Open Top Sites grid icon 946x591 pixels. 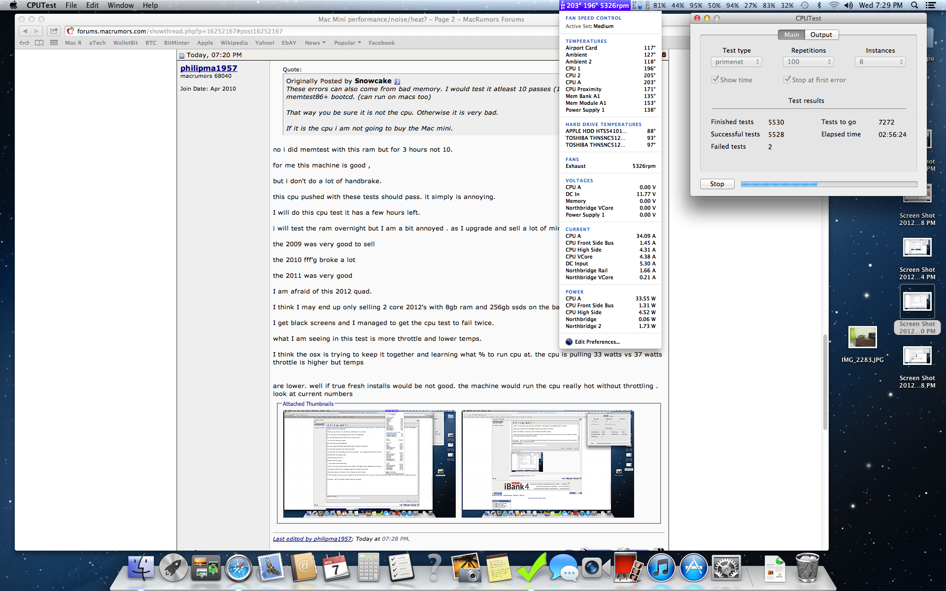(x=54, y=43)
